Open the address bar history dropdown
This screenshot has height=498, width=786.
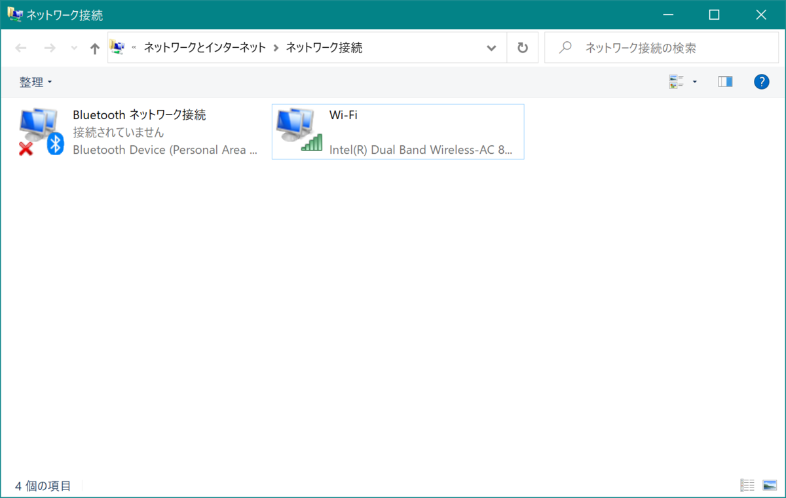491,48
